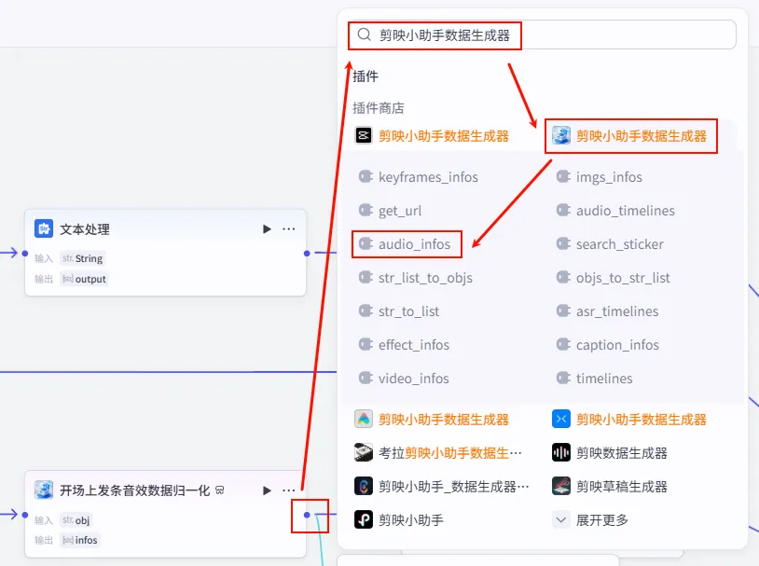Click the infos output tag
The image size is (759, 566).
[x=80, y=540]
